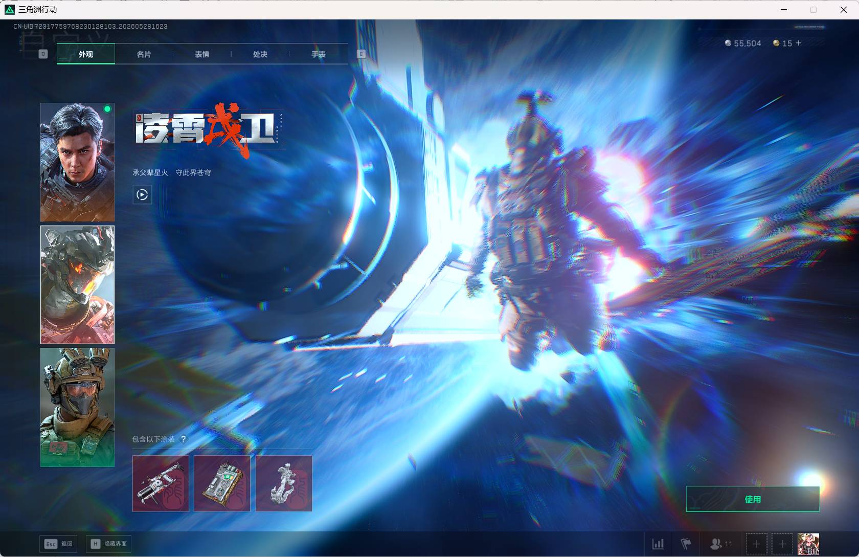Click the Esc 返回 button
Image resolution: width=859 pixels, height=557 pixels.
(58, 544)
